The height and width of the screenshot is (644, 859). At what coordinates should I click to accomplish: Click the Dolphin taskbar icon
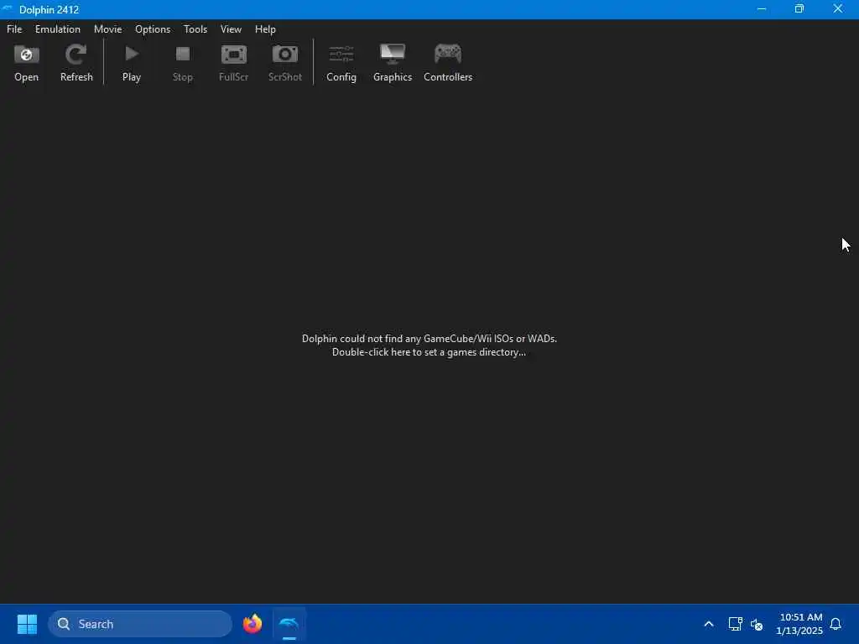tap(289, 624)
